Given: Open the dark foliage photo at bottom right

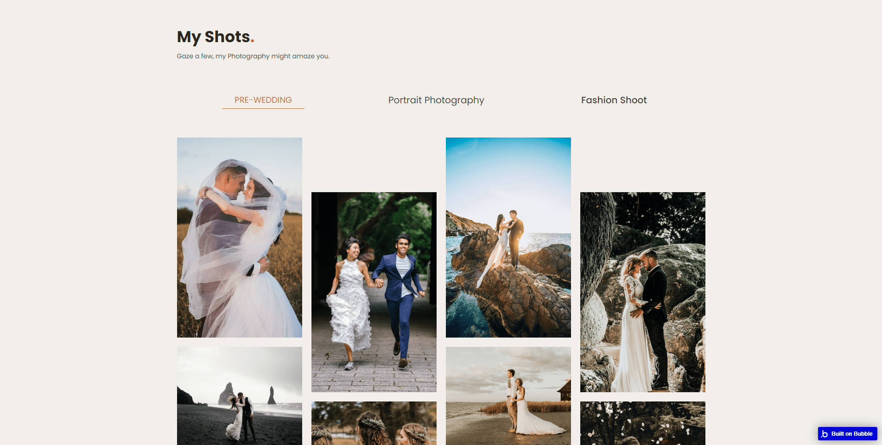Looking at the screenshot, I should (642, 423).
